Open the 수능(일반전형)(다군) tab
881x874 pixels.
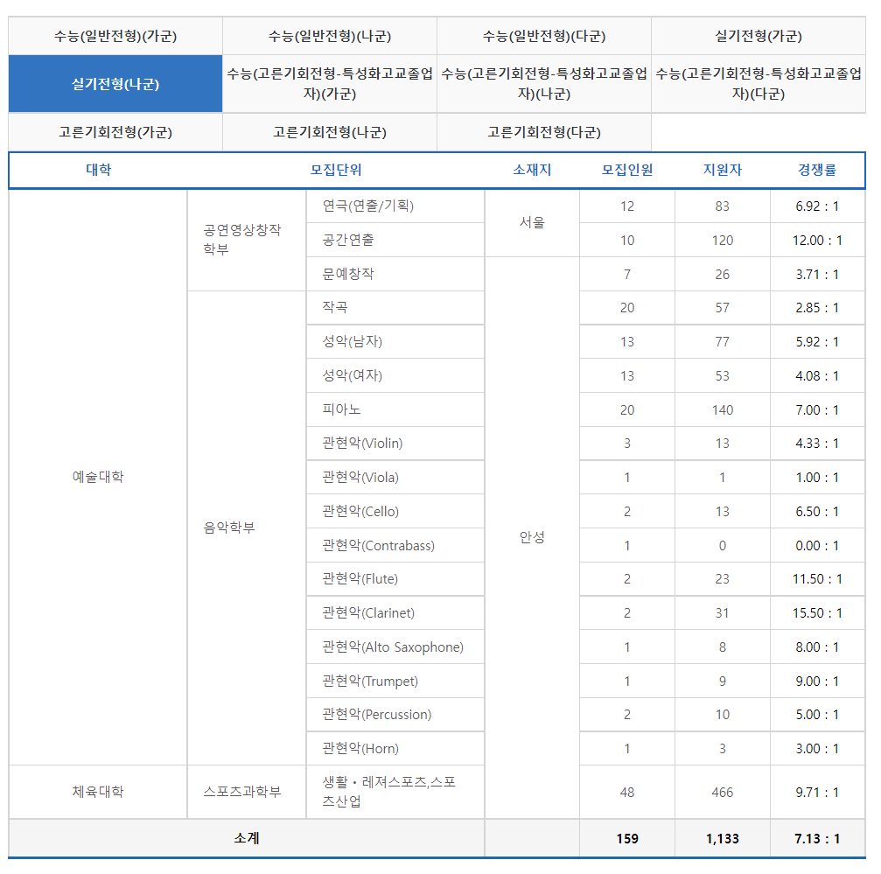(543, 35)
